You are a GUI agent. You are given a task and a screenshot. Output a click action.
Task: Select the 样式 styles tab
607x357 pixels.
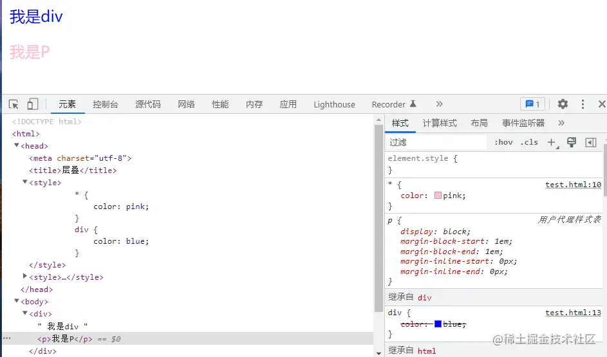click(x=400, y=123)
